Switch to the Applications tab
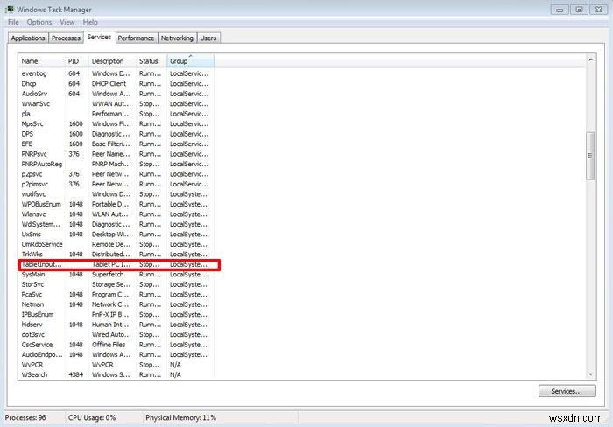This screenshot has height=427, width=613. [x=28, y=38]
